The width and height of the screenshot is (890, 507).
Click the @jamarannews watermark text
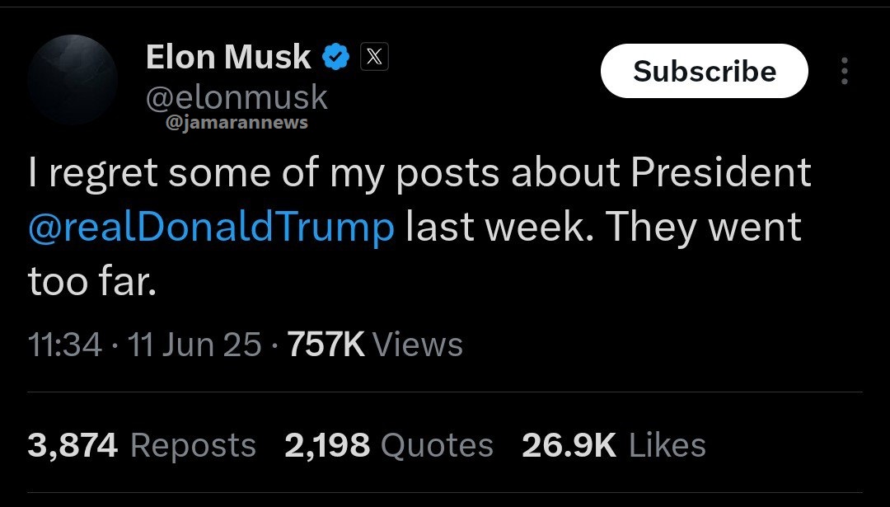coord(237,123)
